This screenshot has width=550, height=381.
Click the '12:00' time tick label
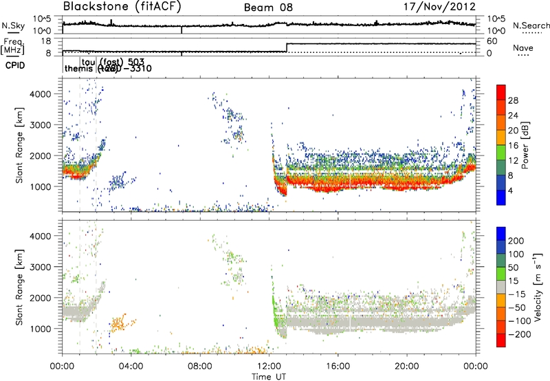coord(269,367)
